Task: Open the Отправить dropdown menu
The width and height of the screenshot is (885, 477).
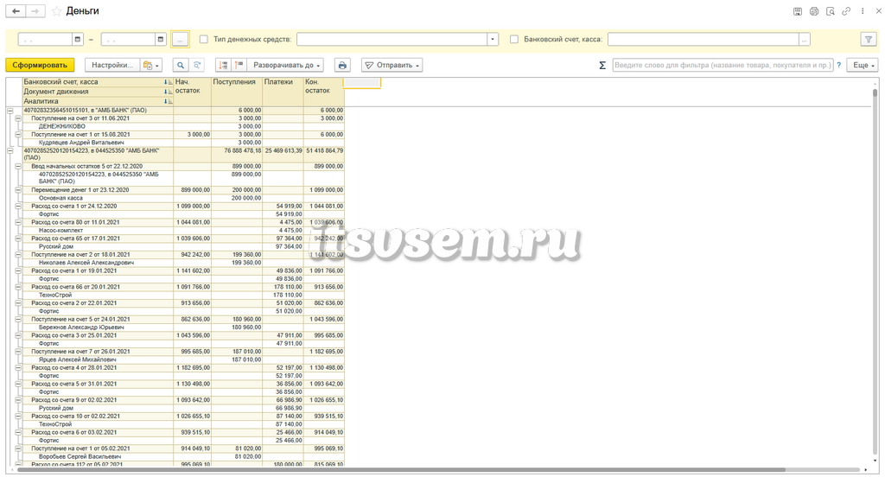Action: pyautogui.click(x=392, y=65)
